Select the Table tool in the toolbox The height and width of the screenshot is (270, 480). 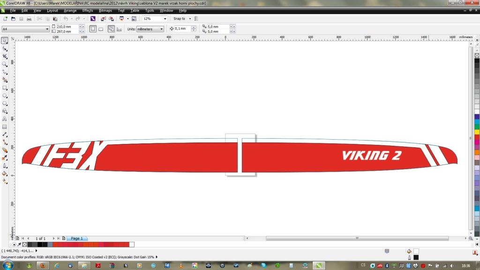(5, 127)
